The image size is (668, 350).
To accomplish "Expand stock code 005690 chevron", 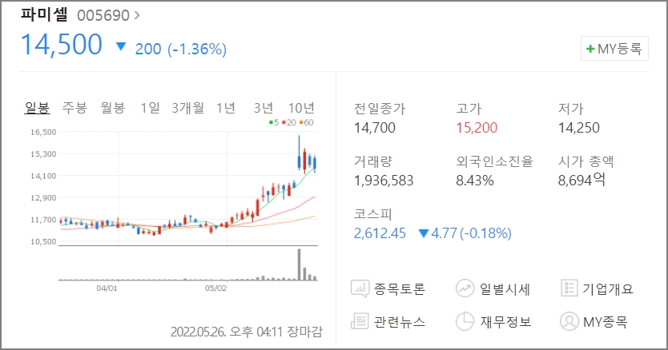I will click(x=137, y=15).
